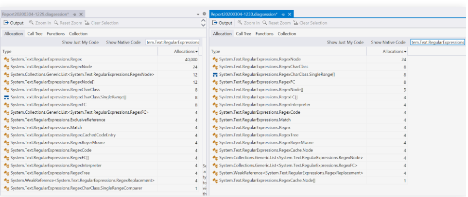This screenshot has height=197, width=468.
Task: Toggle Show Just My Code in the left report
Action: coord(80,43)
